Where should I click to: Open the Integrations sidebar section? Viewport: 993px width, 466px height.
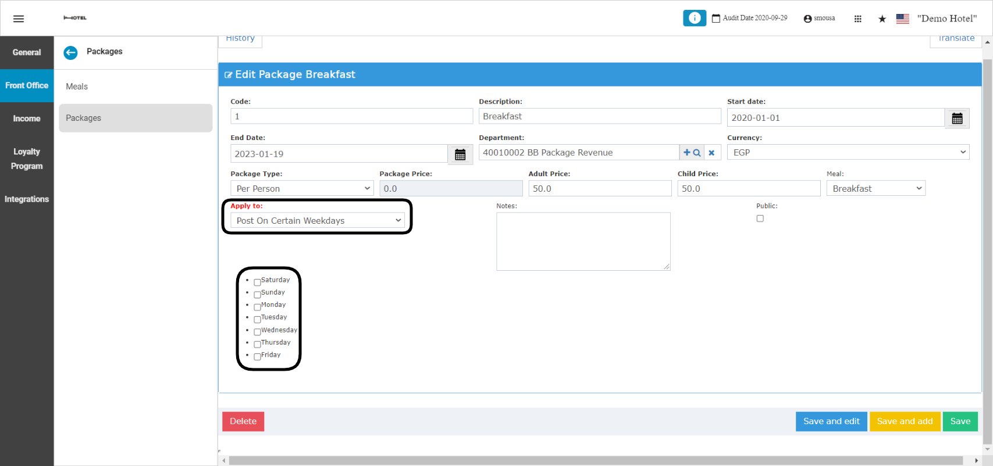pos(27,199)
